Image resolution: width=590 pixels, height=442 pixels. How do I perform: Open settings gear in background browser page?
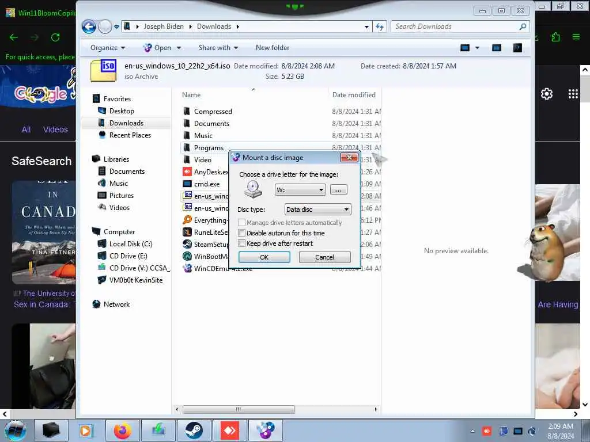[x=546, y=94]
